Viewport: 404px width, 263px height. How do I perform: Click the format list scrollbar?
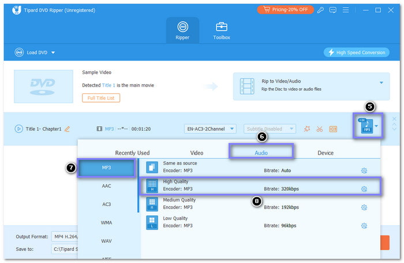[139, 186]
